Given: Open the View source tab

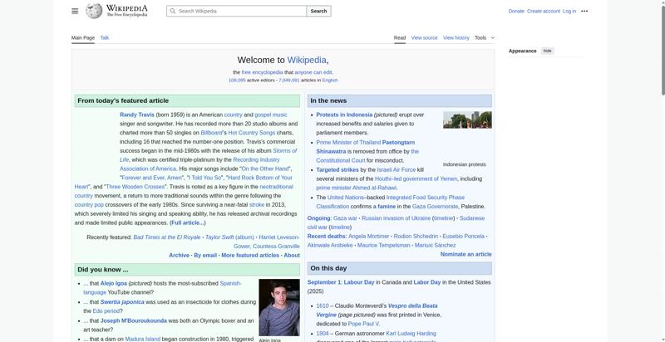Looking at the screenshot, I should [424, 37].
